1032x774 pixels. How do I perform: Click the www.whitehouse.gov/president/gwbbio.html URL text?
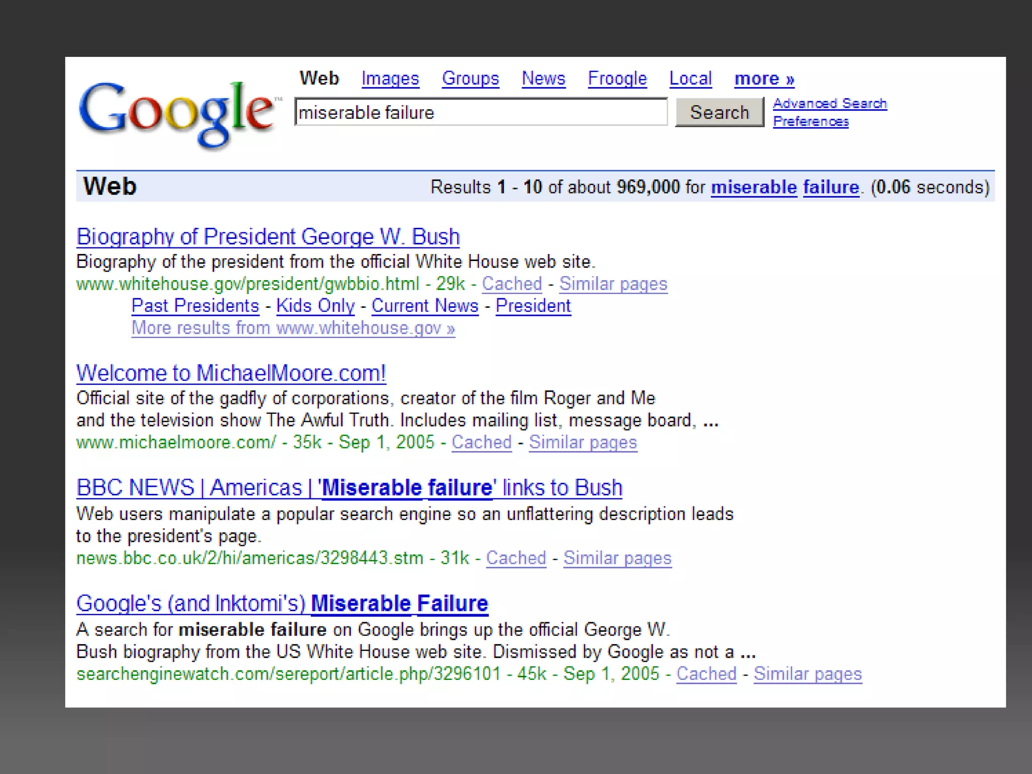[x=247, y=284]
